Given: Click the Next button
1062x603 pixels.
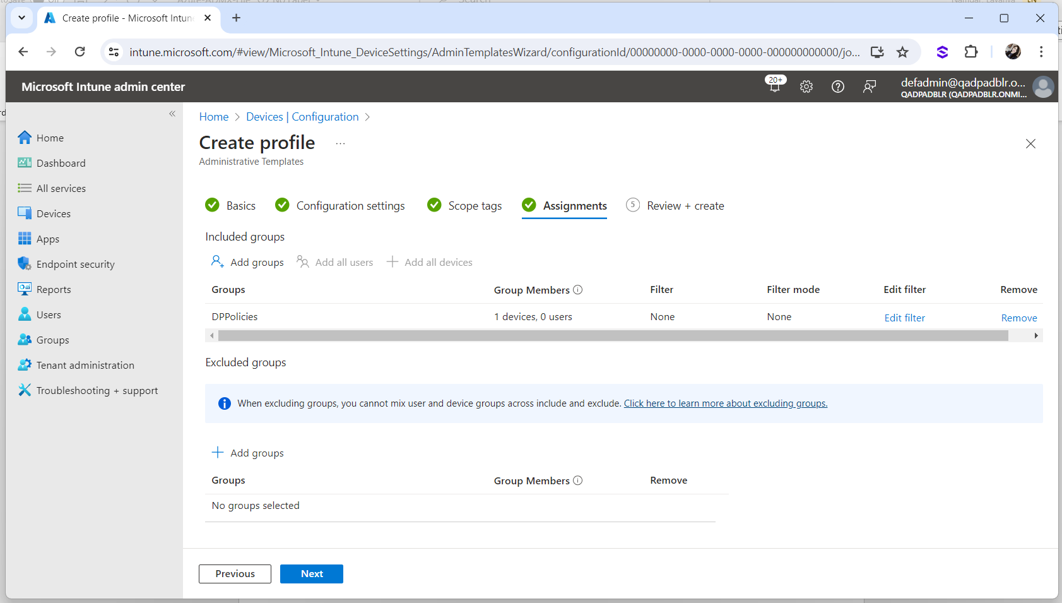Looking at the screenshot, I should (312, 574).
